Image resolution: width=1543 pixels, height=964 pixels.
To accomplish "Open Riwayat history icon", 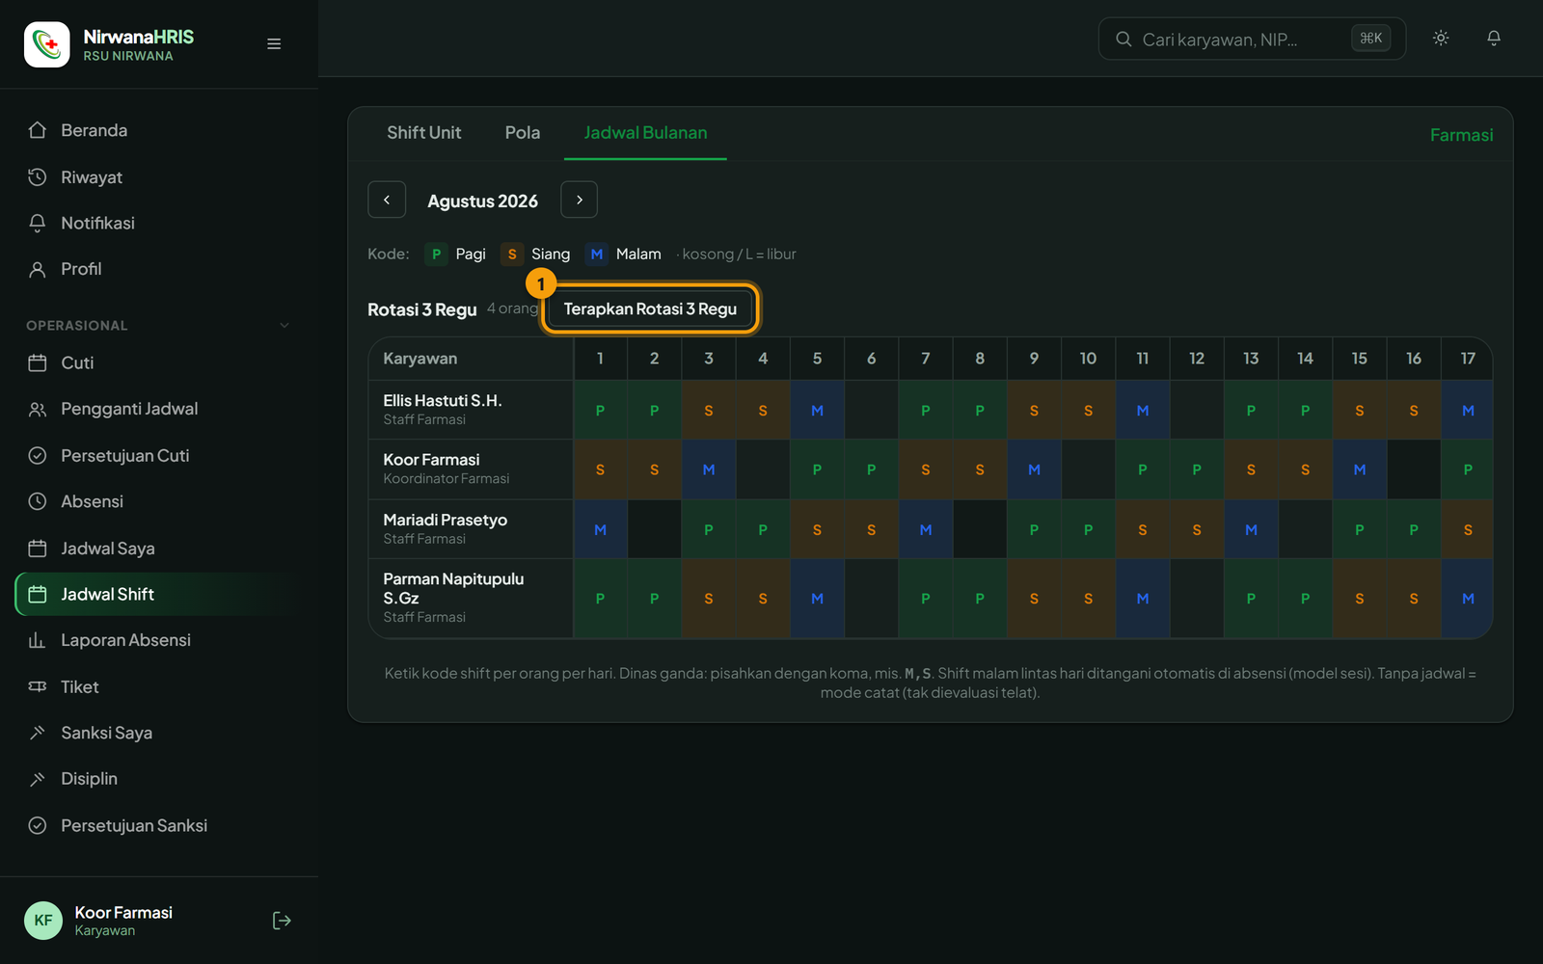I will [38, 177].
